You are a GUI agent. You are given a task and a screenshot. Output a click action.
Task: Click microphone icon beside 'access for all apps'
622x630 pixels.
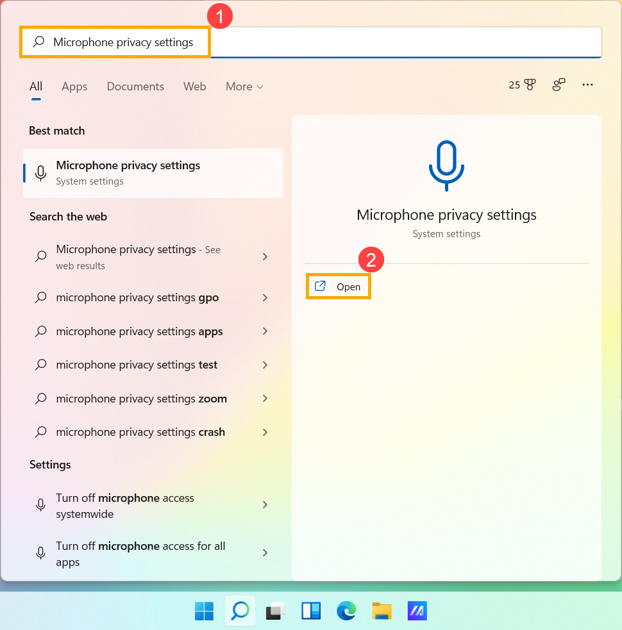[40, 553]
